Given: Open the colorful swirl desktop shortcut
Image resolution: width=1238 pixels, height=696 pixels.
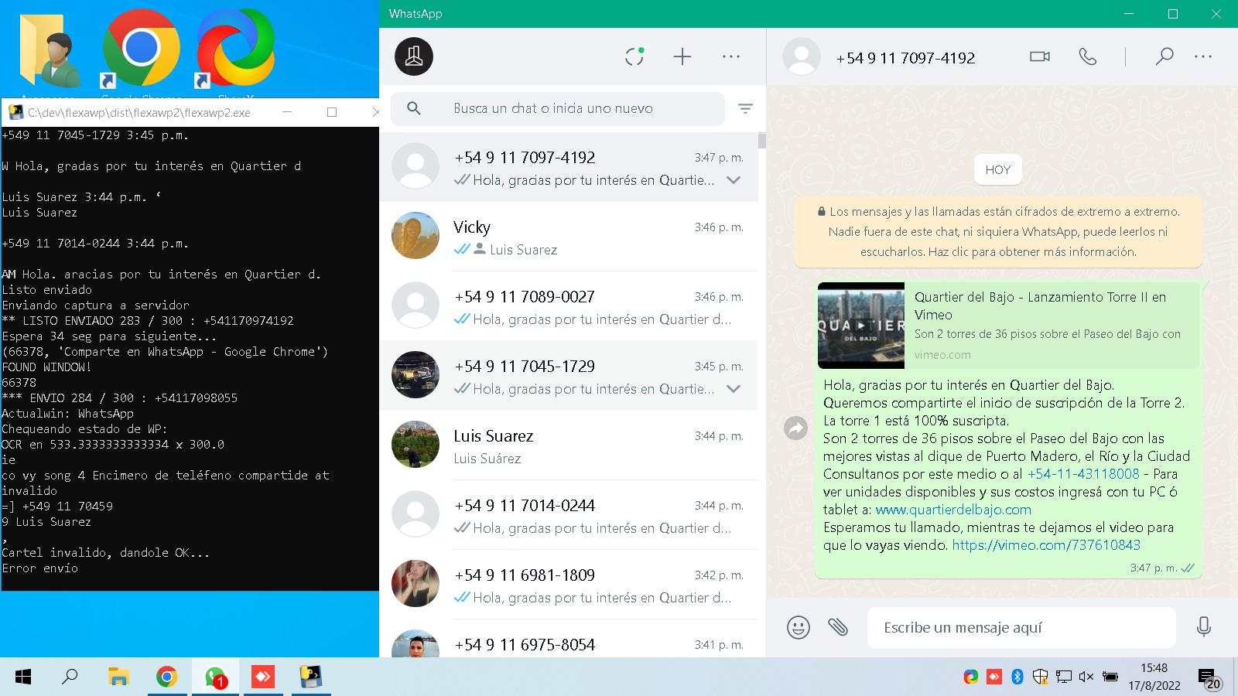Looking at the screenshot, I should coord(235,50).
